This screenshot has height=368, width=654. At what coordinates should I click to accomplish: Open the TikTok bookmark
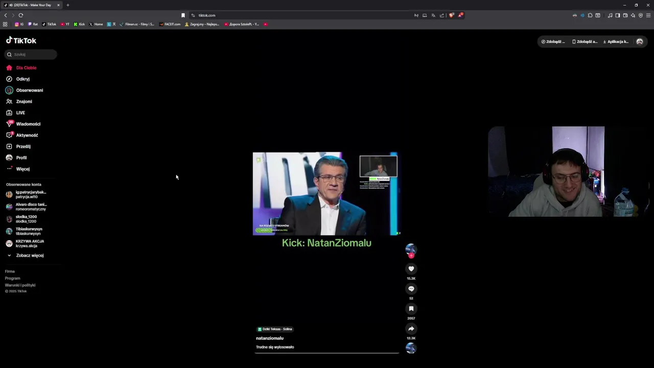(x=49, y=24)
